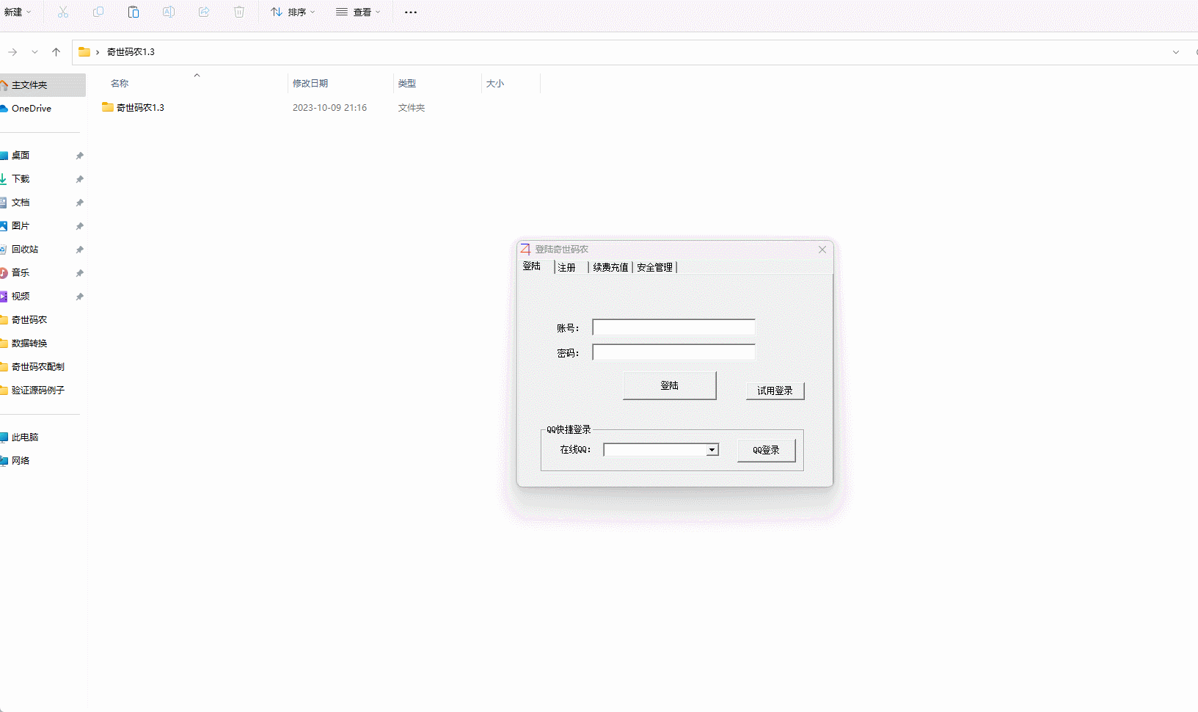Screen dimensions: 1198x712
Task: Click the Cut scissors icon in Explorer toolbar
Action: pyautogui.click(x=63, y=12)
